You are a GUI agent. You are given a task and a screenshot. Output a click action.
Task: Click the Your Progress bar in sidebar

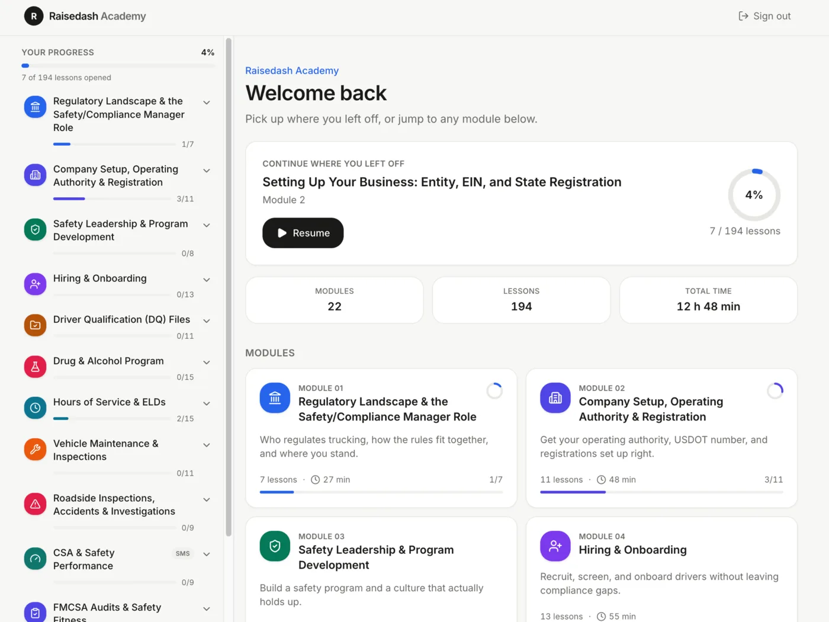point(118,66)
